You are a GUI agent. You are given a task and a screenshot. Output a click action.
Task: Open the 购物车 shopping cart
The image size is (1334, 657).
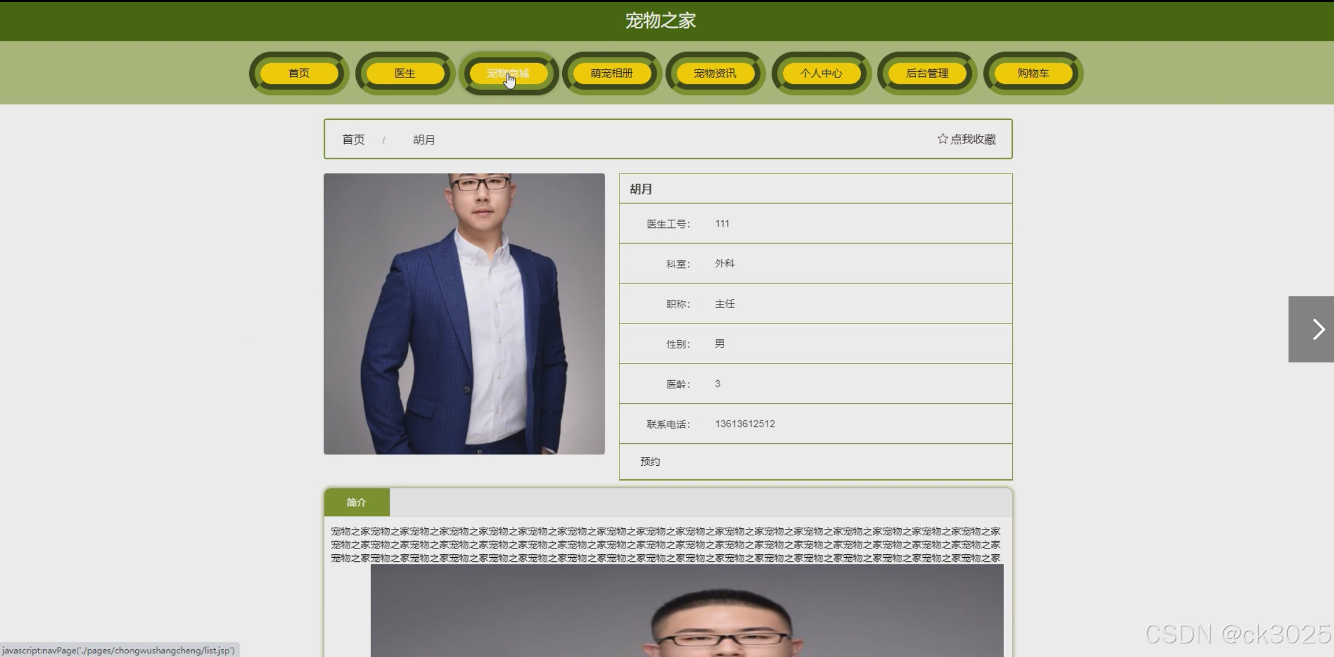[x=1033, y=73]
